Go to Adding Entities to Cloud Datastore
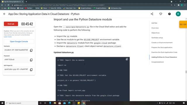 pyautogui.click(x=164, y=57)
